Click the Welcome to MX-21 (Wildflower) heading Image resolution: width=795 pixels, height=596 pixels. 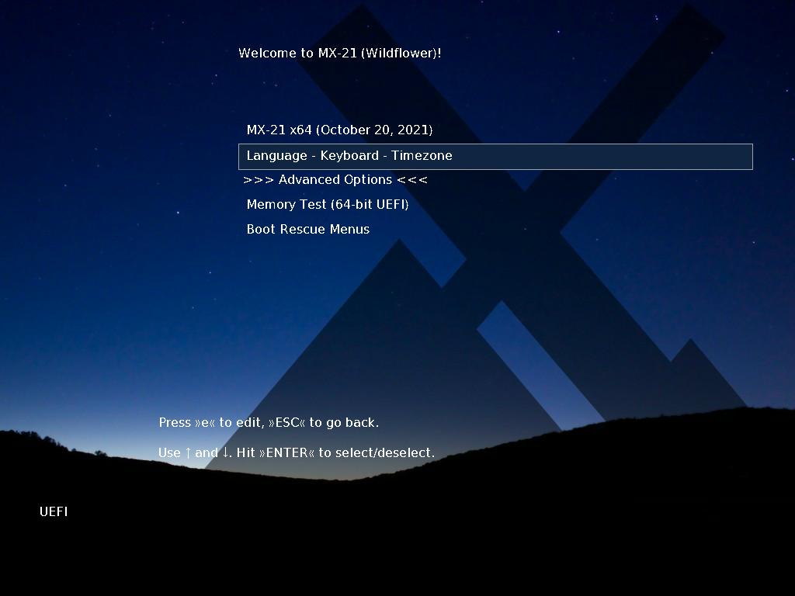tap(340, 54)
